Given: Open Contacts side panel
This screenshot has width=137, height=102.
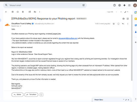Looking at the screenshot, I should 136,32.
